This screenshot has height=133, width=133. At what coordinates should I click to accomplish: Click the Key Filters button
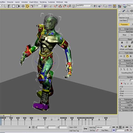[x=105, y=130]
